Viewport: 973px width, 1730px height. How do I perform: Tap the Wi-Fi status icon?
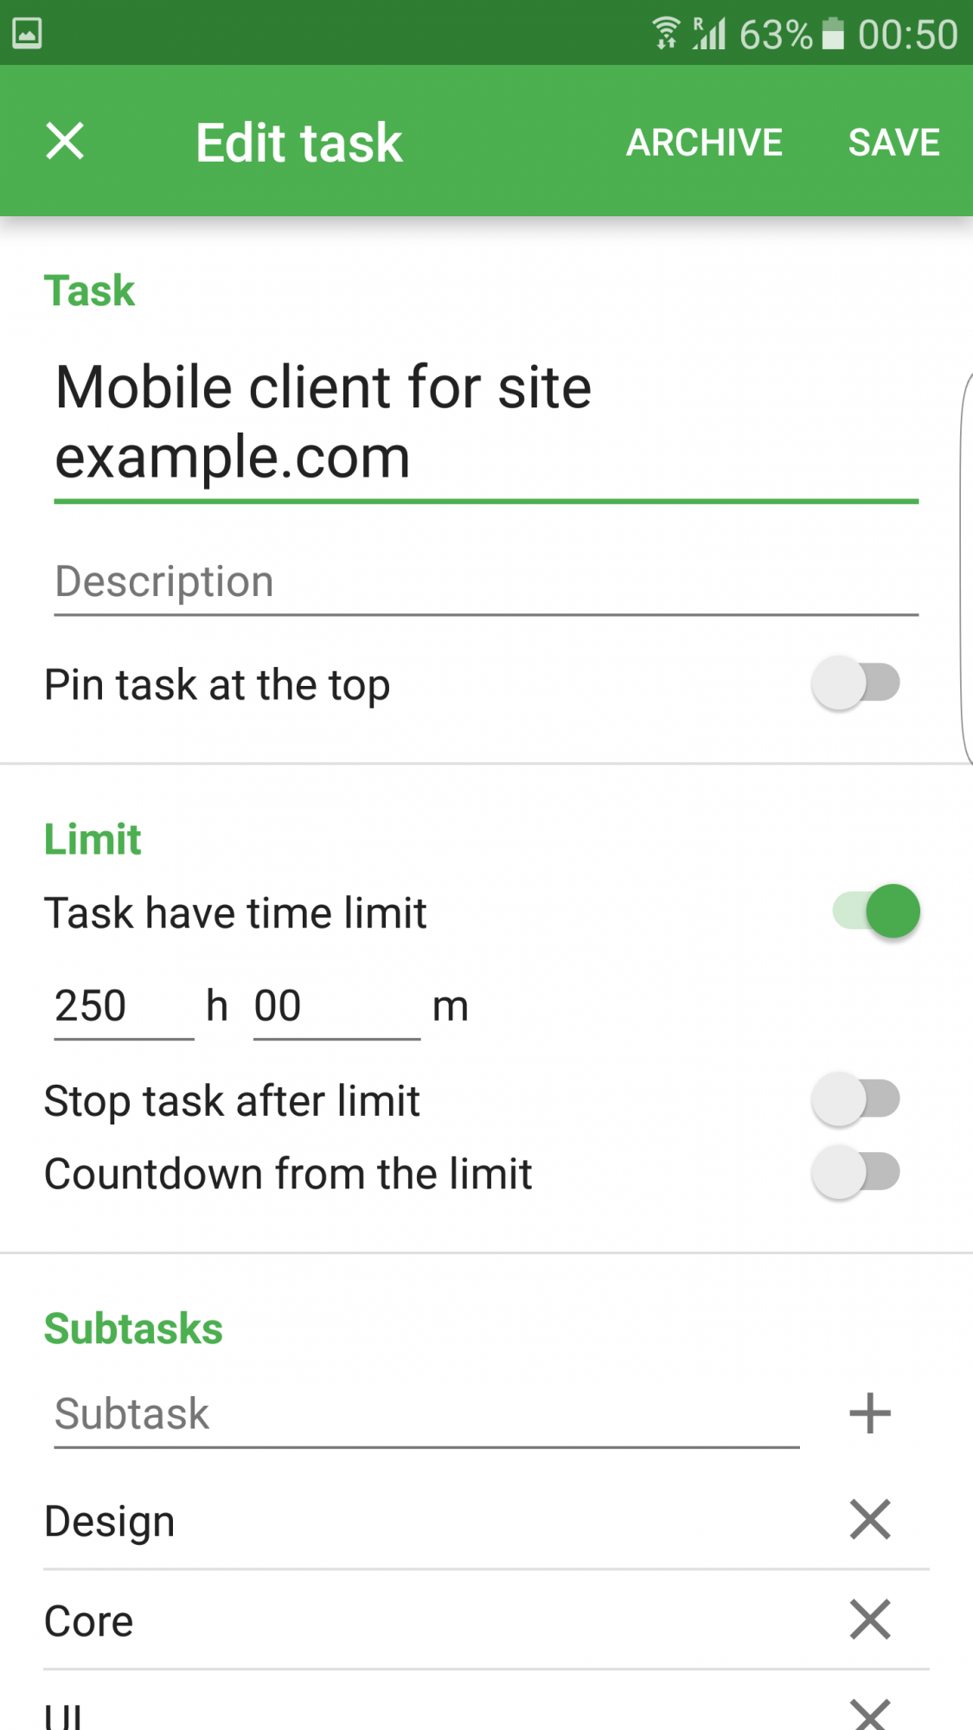point(665,33)
